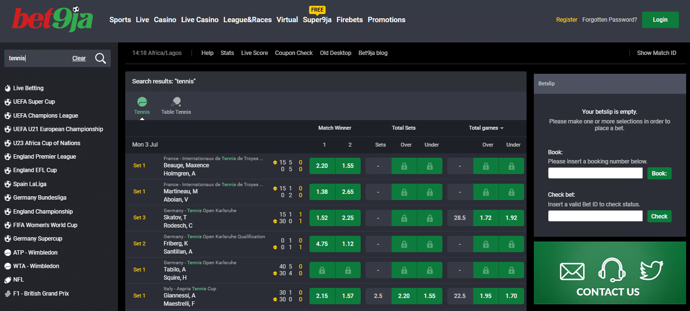Click the Check button to verify a bet
The image size is (690, 311).
point(659,216)
